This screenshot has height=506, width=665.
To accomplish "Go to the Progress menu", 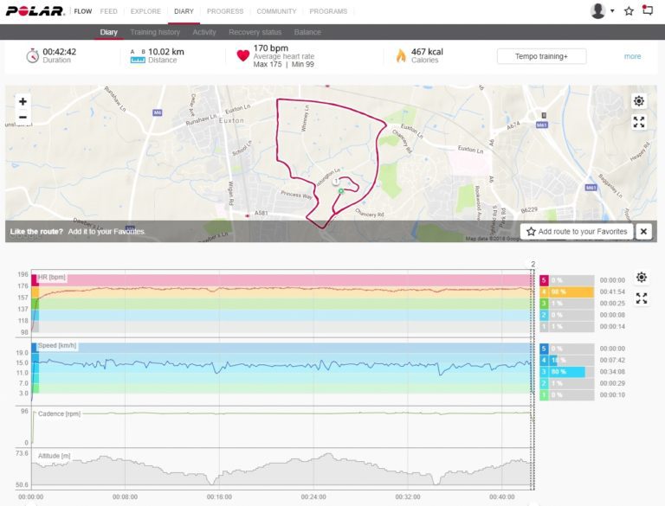I will [x=225, y=11].
